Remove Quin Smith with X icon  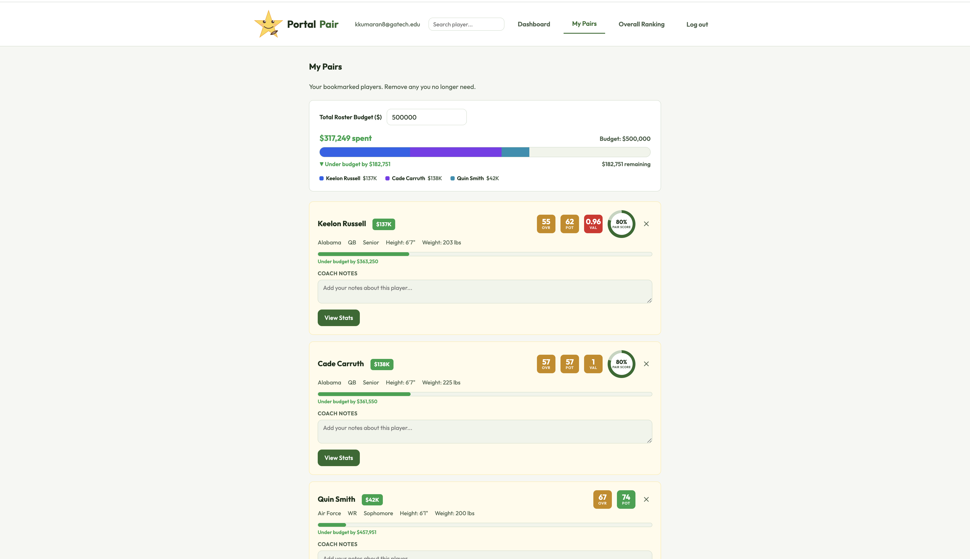pos(646,500)
